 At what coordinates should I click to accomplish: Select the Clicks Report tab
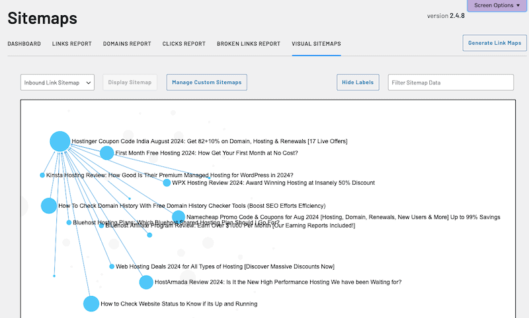tap(184, 44)
